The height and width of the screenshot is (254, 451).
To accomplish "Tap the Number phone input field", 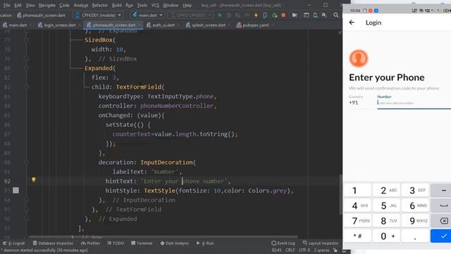I will click(x=414, y=102).
